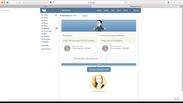183x103 pixels.
Task: Open My Photos from sidebar
Action: [45, 20]
